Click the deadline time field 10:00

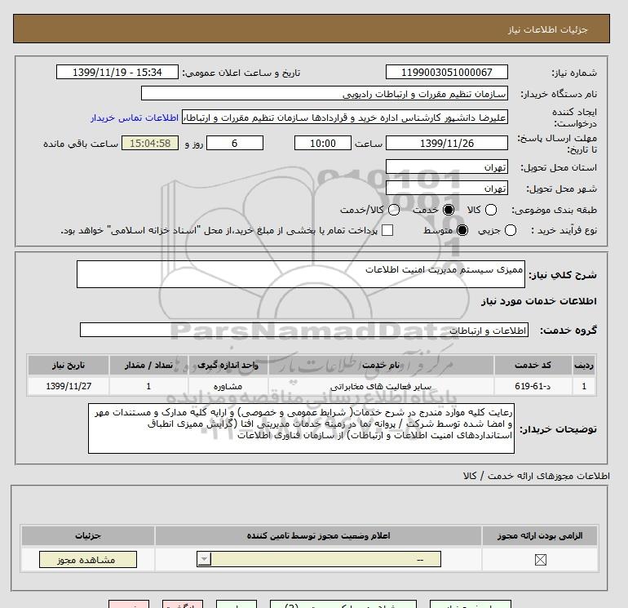pyautogui.click(x=323, y=143)
